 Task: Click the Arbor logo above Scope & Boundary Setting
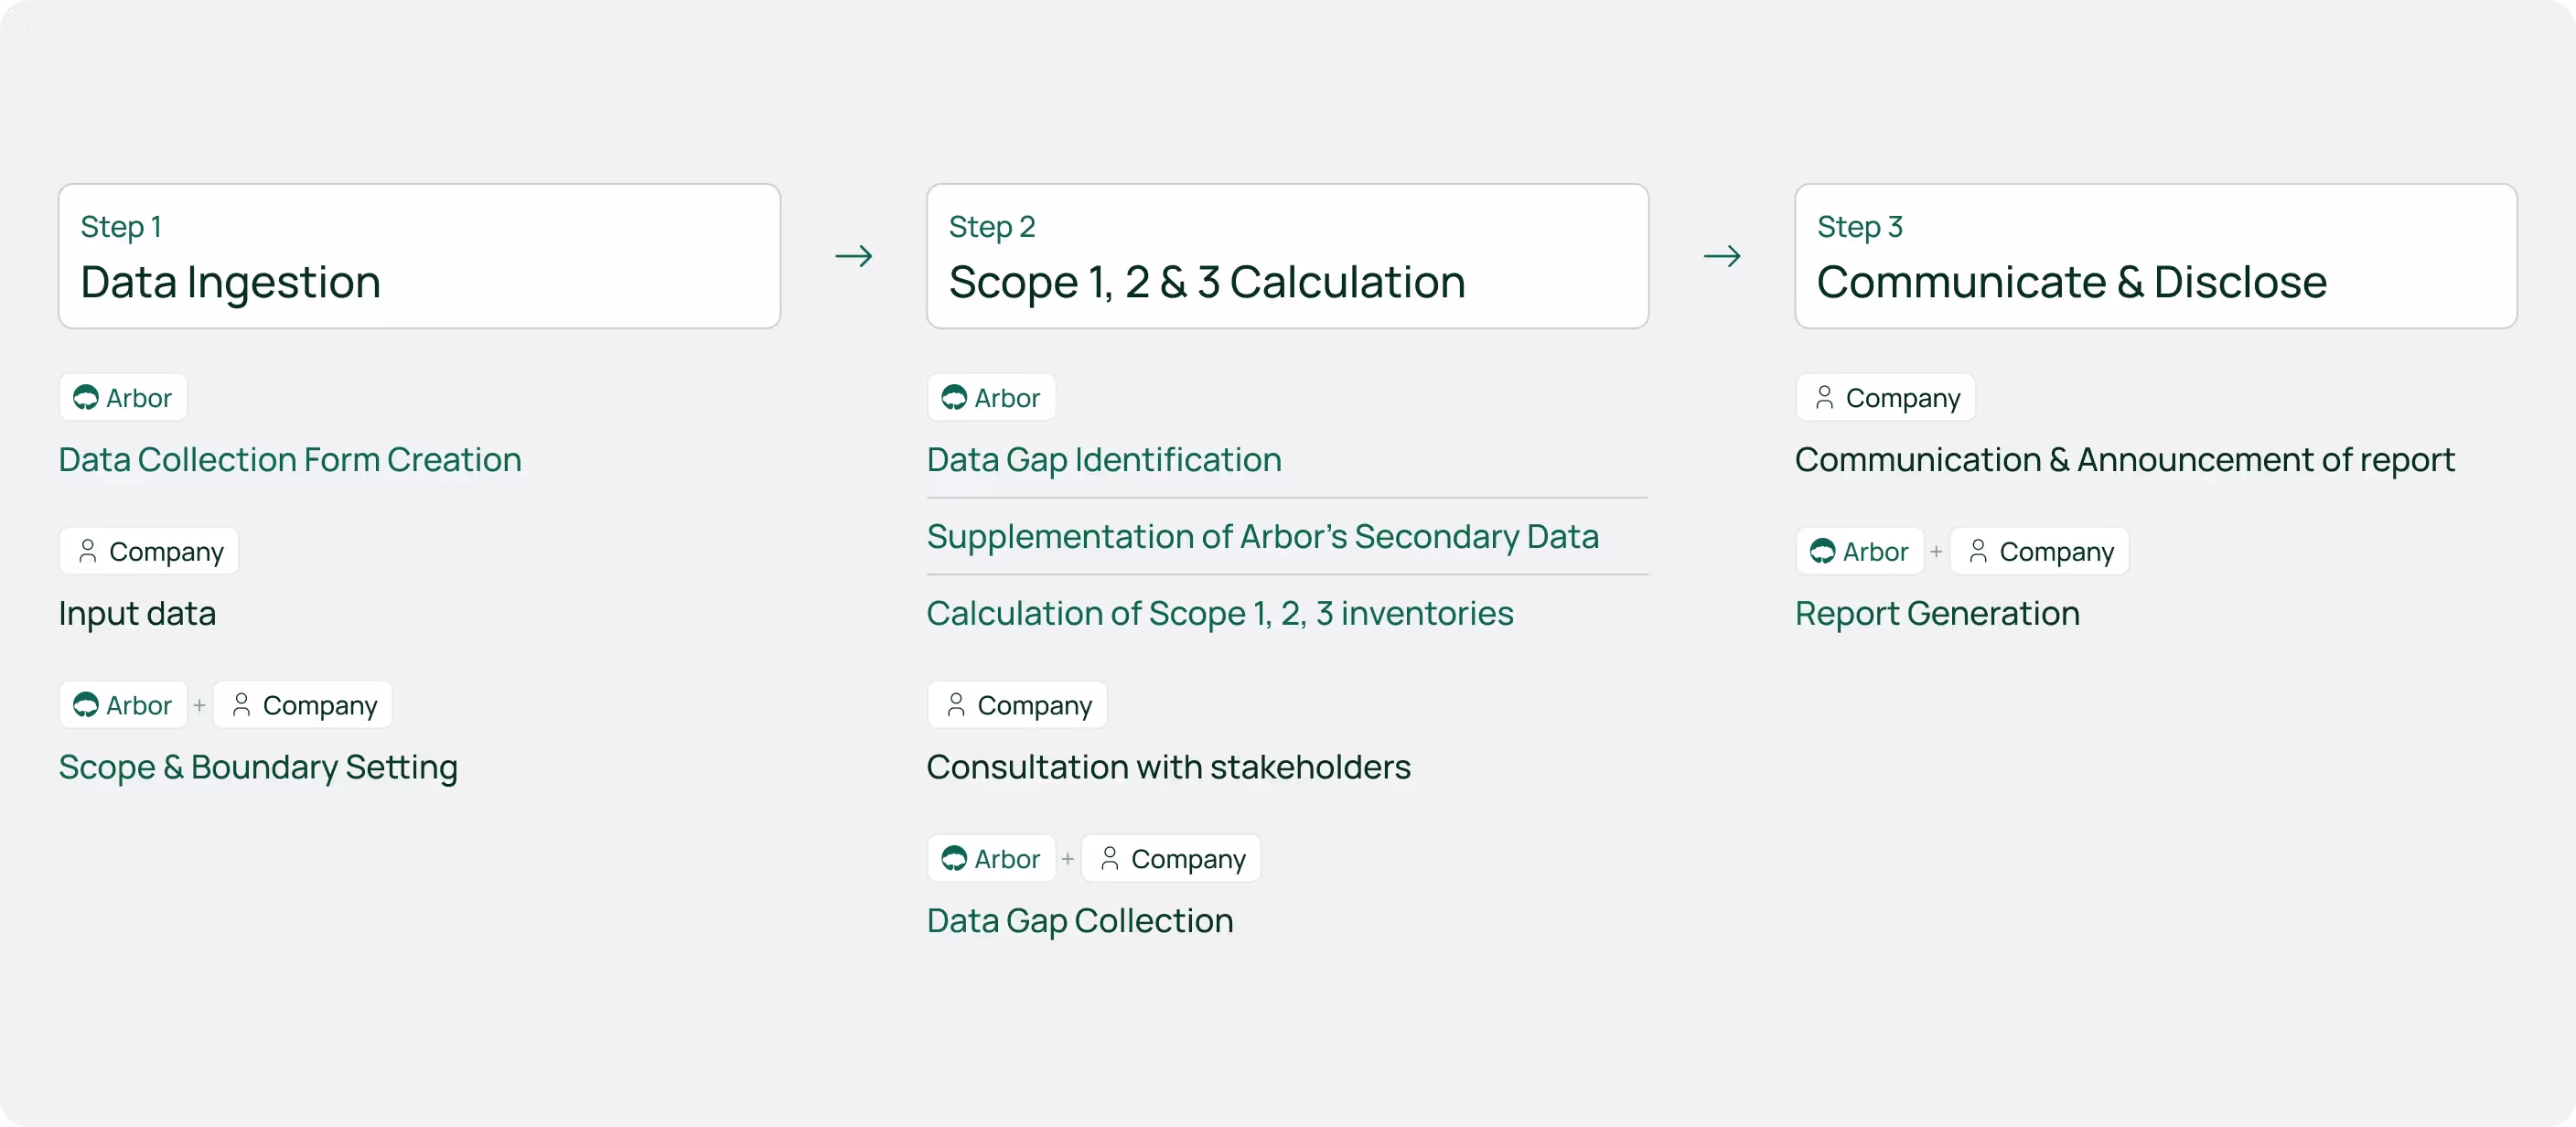86,705
